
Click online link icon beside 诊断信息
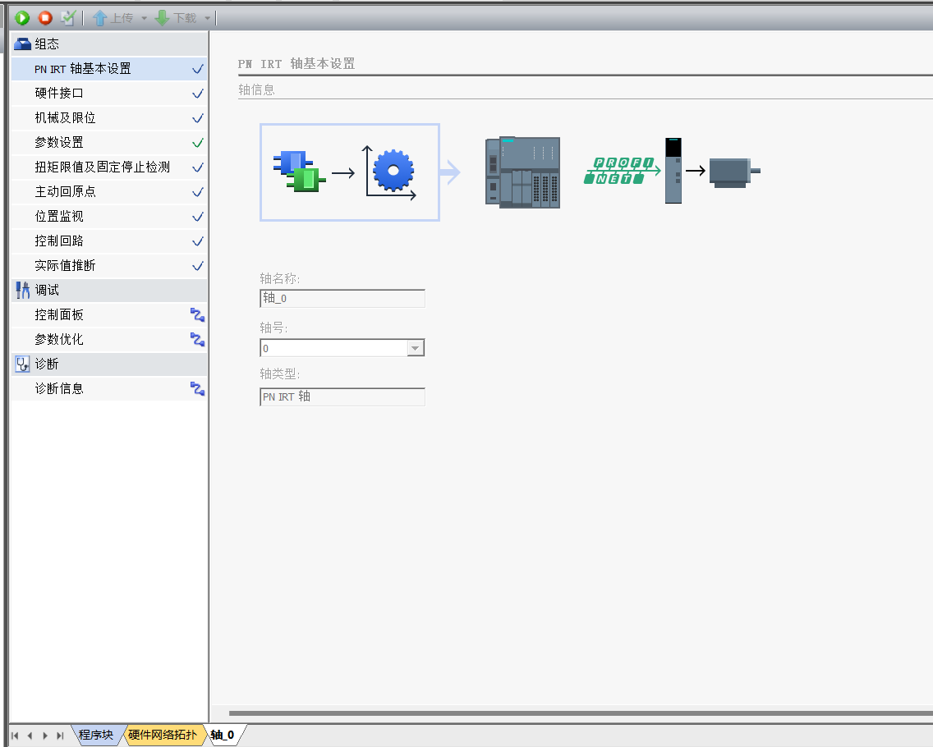point(198,389)
